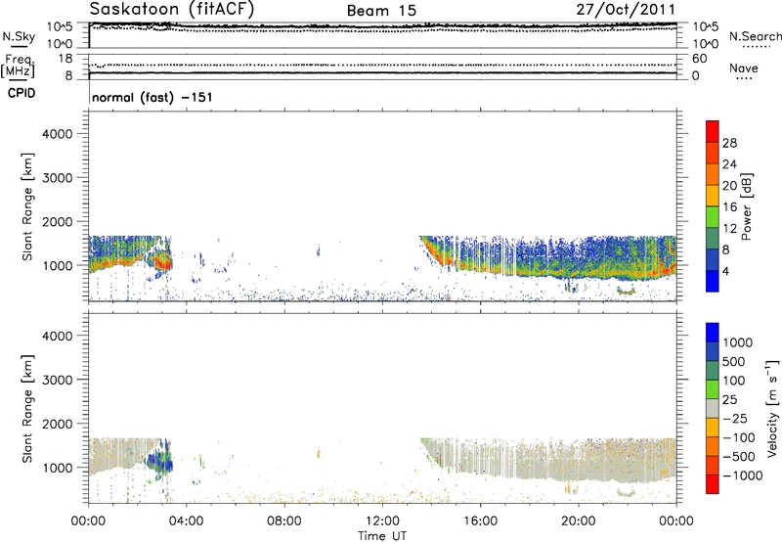The image size is (782, 542).
Task: Click the "12:00" time axis label
Action: coord(382,521)
